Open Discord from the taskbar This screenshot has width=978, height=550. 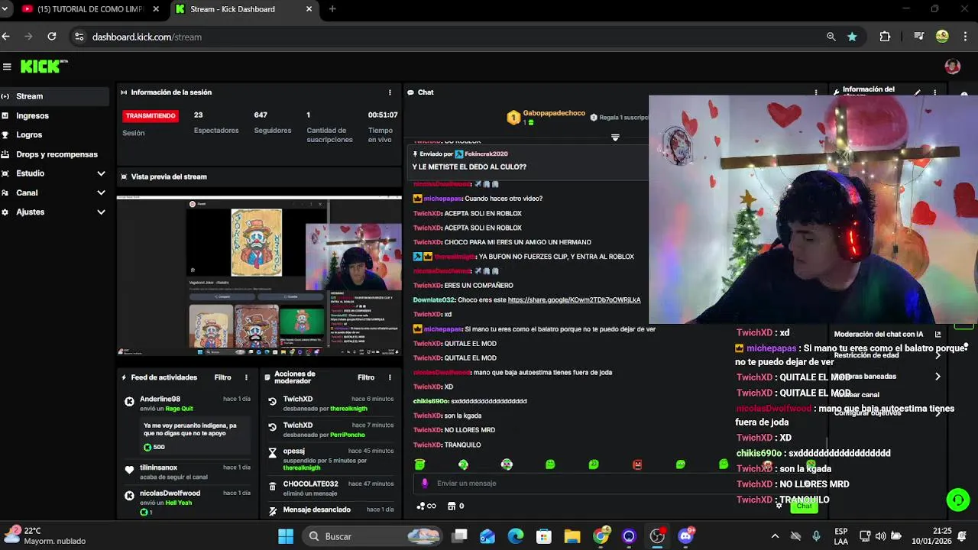point(685,536)
